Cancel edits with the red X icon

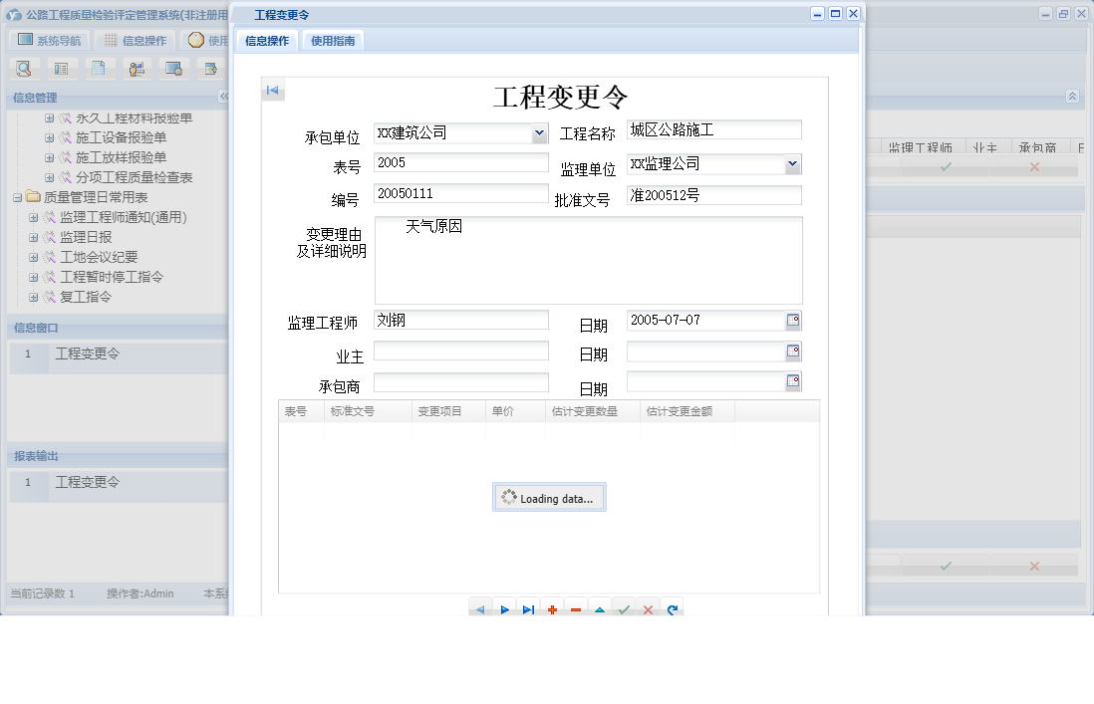point(649,607)
